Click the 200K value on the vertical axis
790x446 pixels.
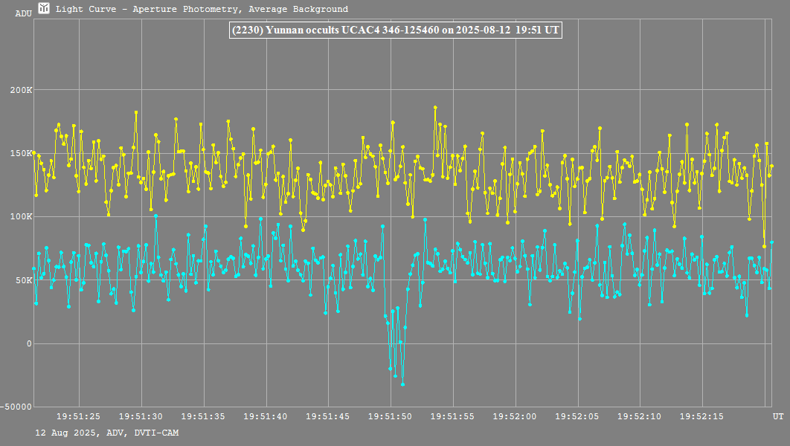tap(20, 90)
